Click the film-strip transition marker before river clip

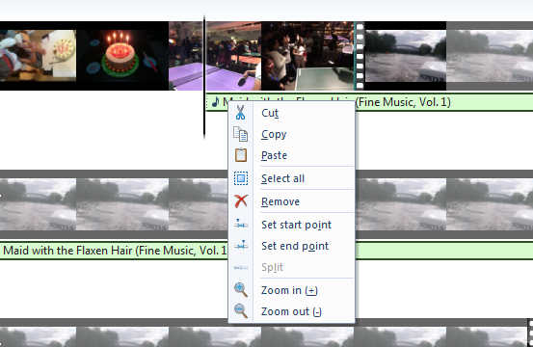(x=360, y=56)
